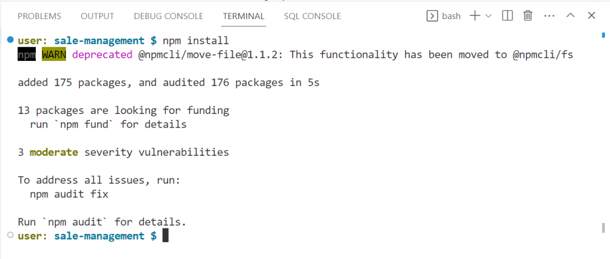Expand the launch profile dropdown arrow
The image size is (610, 259).
(x=488, y=16)
